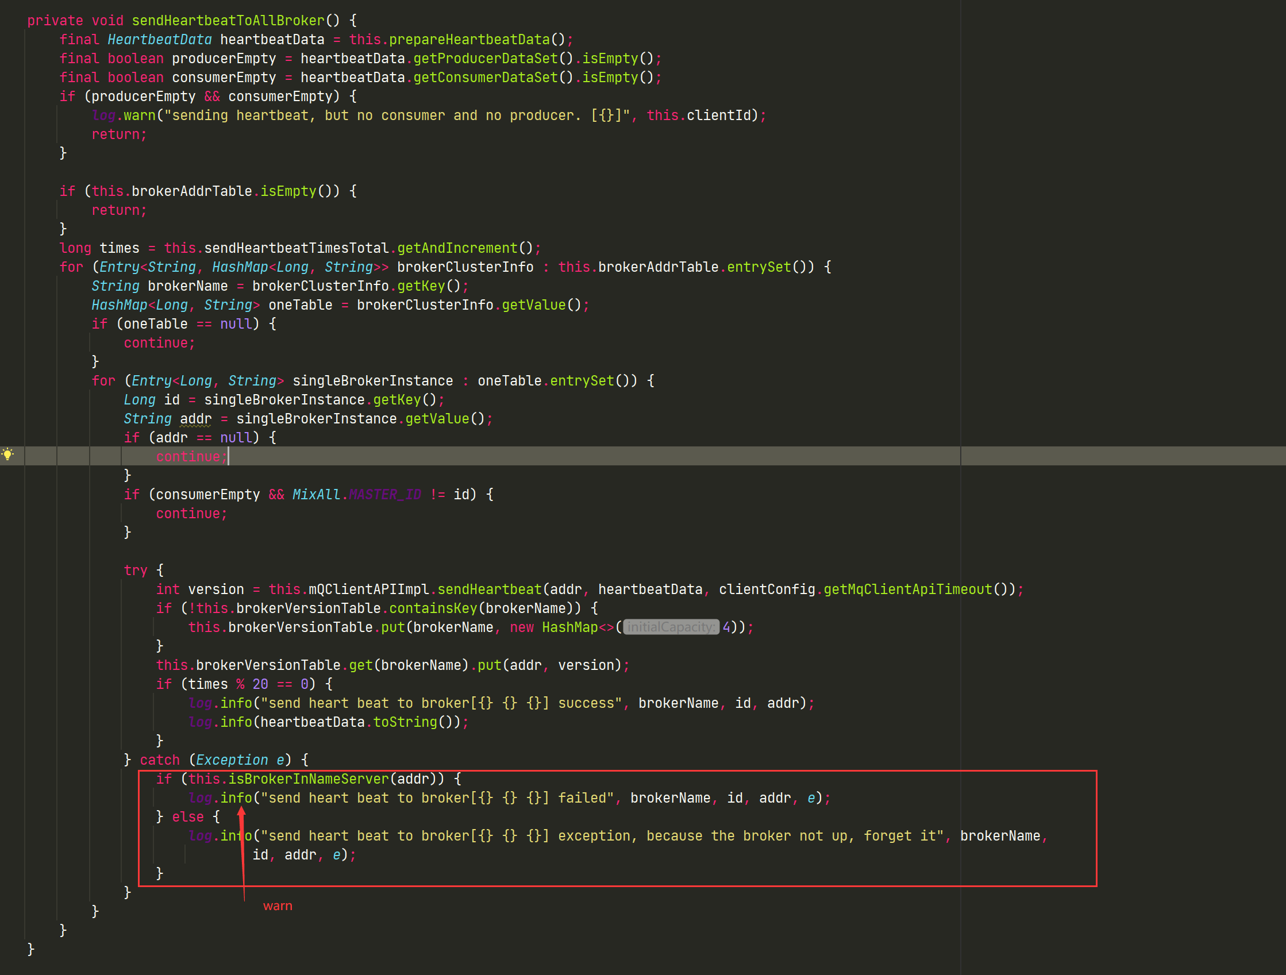Click the catch keyword
The width and height of the screenshot is (1286, 975).
point(160,760)
